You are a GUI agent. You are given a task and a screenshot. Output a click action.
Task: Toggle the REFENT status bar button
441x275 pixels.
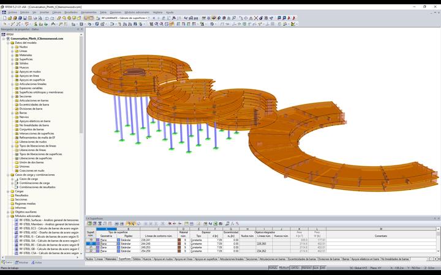tap(307, 268)
